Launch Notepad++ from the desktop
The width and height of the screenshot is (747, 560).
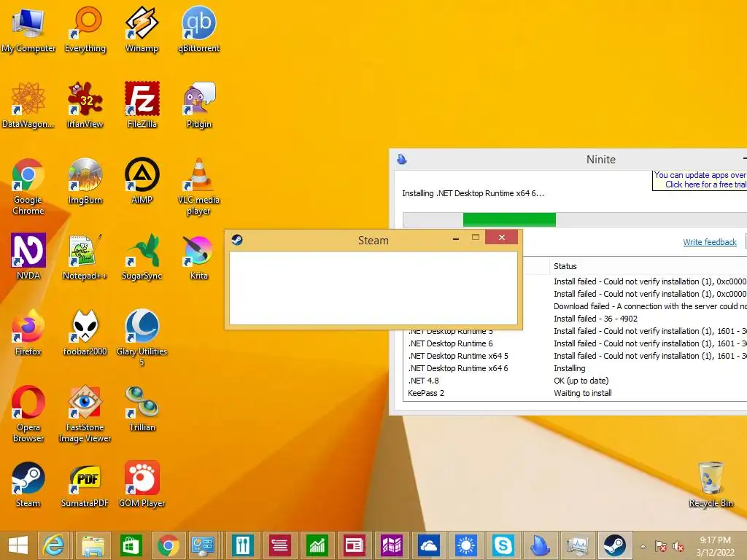point(85,257)
